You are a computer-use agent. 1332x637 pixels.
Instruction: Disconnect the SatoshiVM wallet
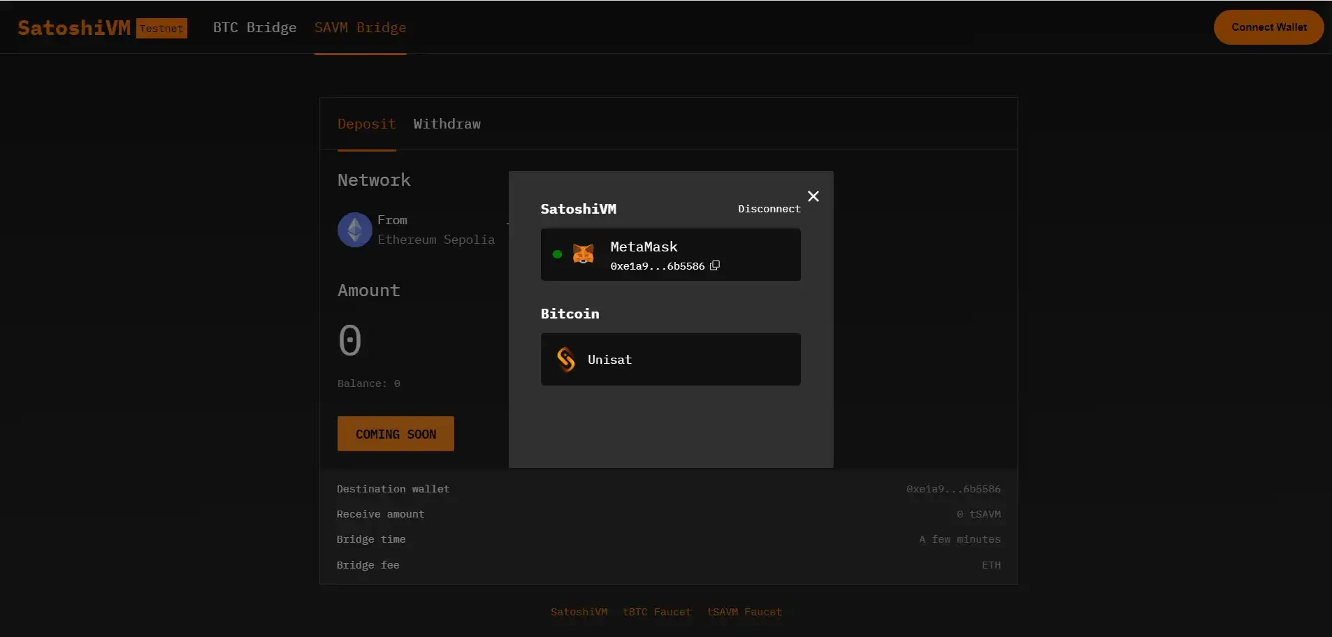769,209
